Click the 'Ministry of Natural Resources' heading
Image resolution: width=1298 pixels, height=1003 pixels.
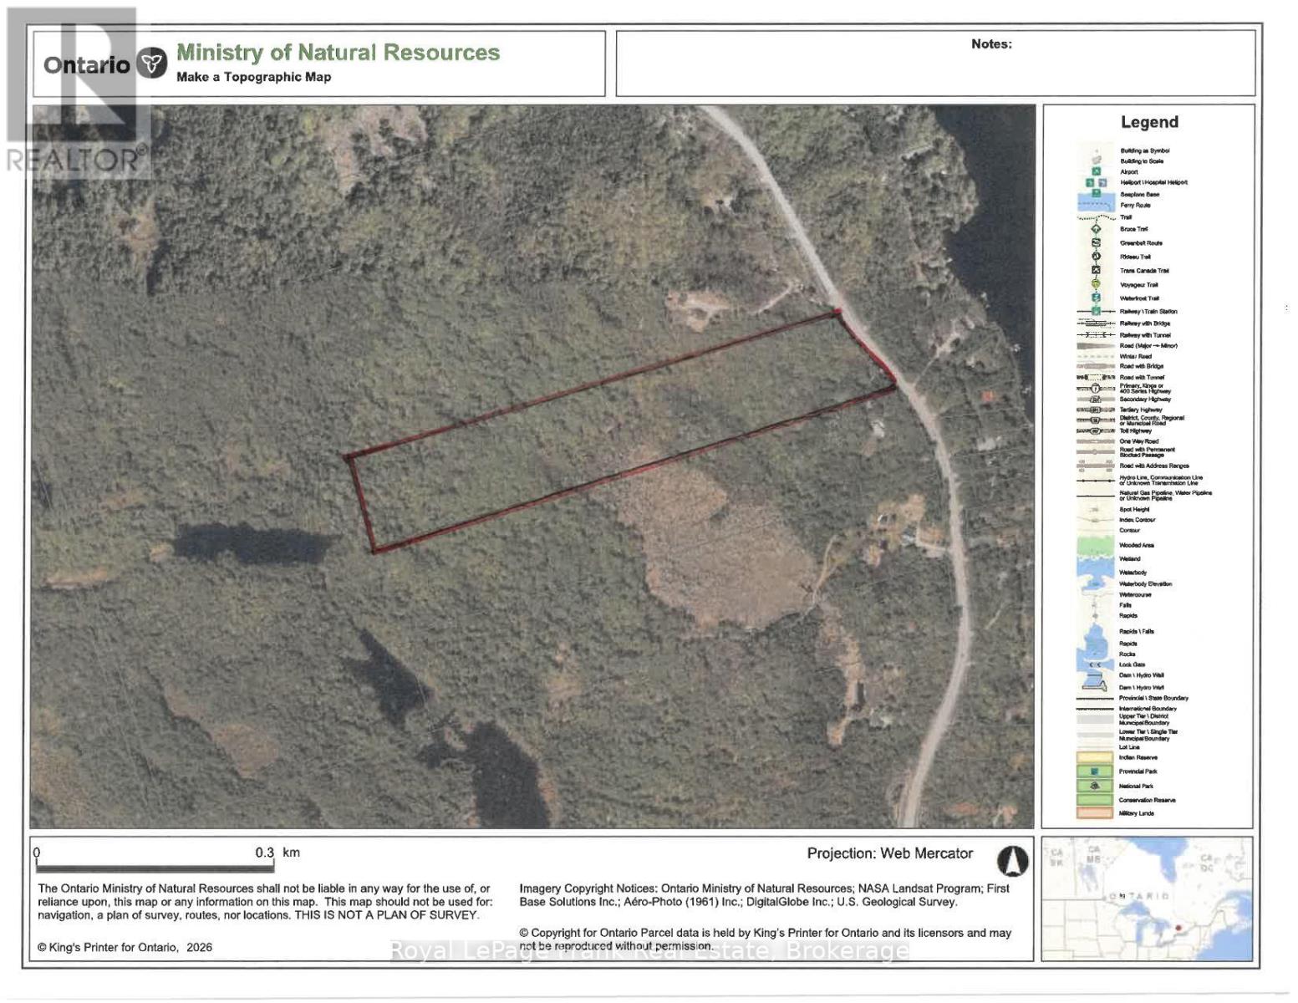point(338,52)
